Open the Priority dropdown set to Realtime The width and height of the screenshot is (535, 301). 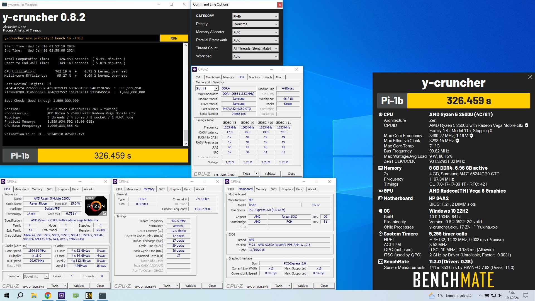255,24
